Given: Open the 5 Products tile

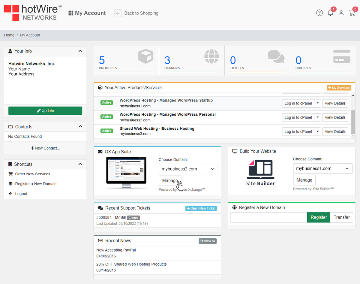Looking at the screenshot, I should pyautogui.click(x=126, y=61).
